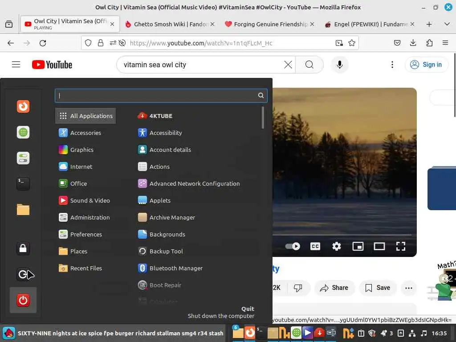456x342 pixels.
Task: Open Firefox from the menu favorites sidebar
Action: click(x=23, y=106)
